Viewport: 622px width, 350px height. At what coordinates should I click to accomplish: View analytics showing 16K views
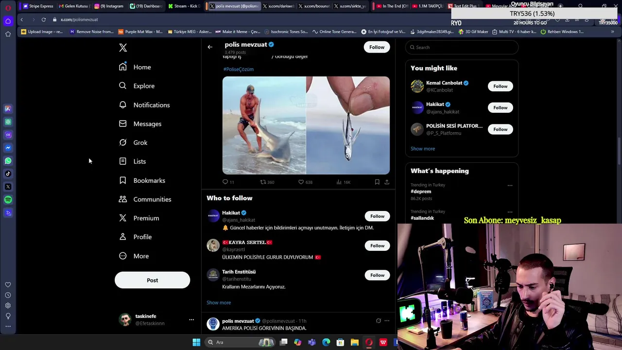click(343, 182)
